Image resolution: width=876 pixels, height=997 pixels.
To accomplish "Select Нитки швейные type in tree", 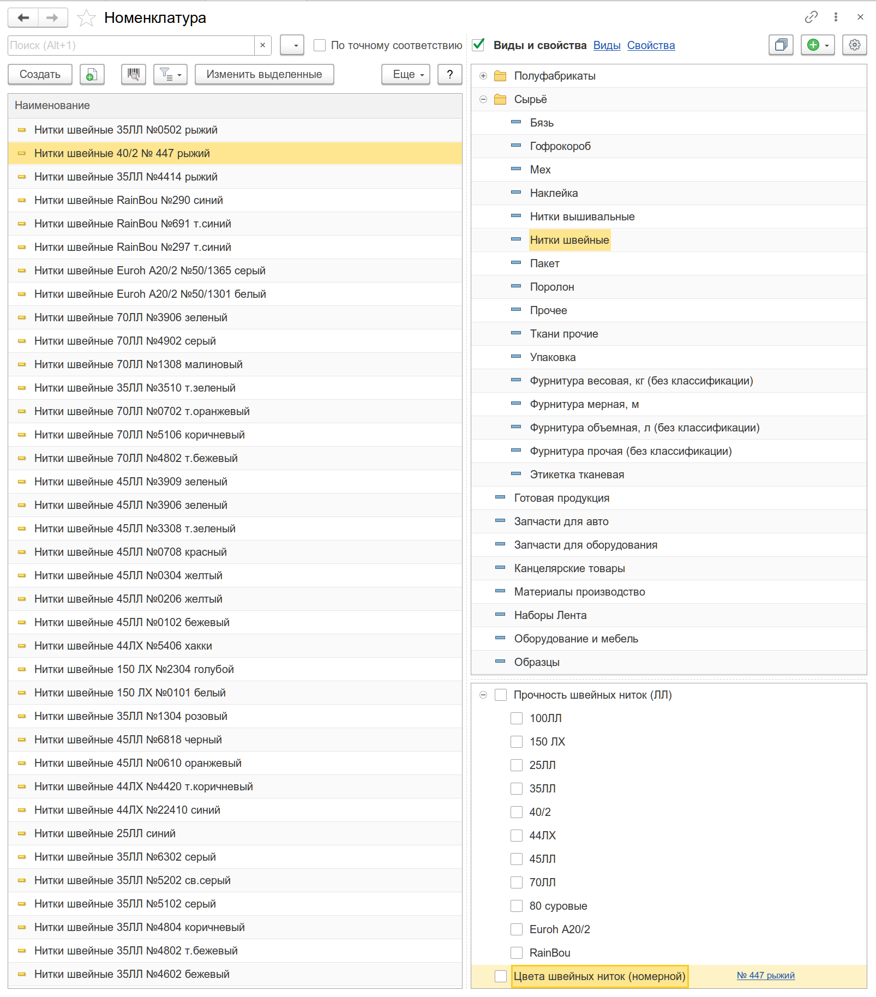I will [569, 240].
